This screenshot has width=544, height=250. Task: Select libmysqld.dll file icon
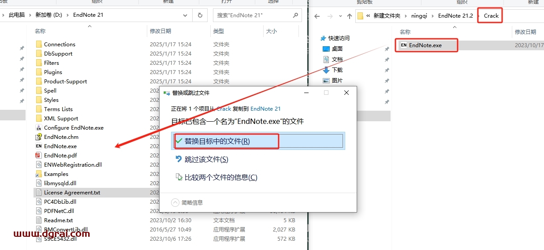click(39, 183)
